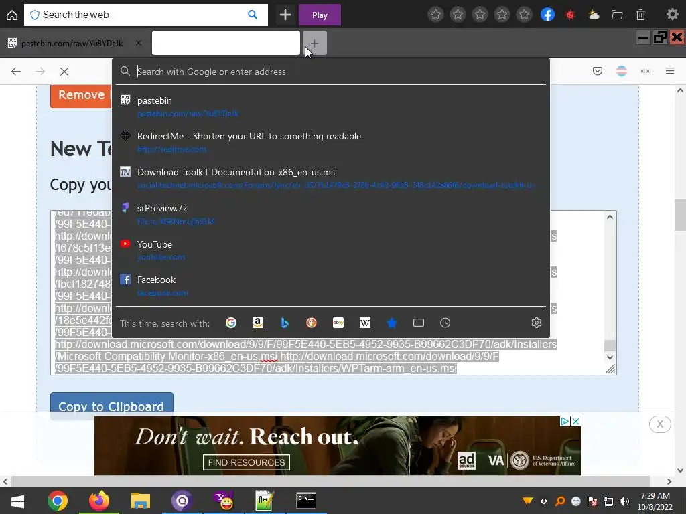This screenshot has width=686, height=514.
Task: Click text area scrollbar down arrow
Action: 610,357
